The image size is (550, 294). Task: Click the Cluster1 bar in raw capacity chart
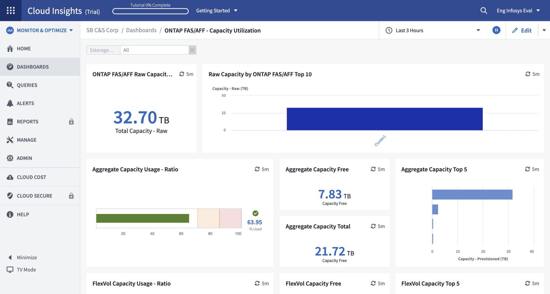384,119
